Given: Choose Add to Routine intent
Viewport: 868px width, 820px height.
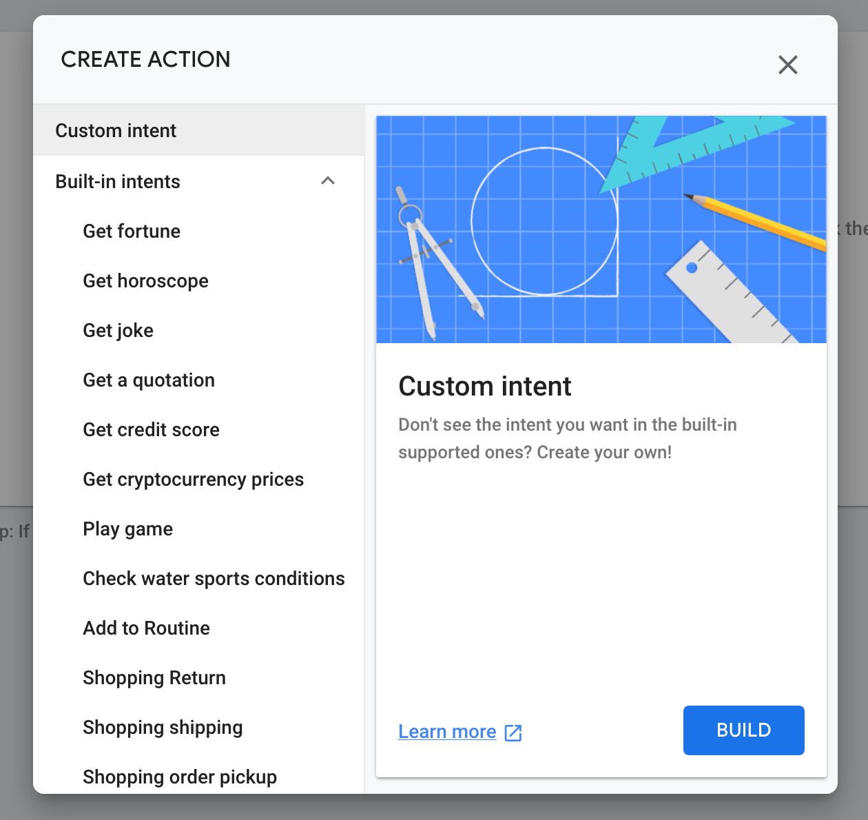Looking at the screenshot, I should click(198, 628).
